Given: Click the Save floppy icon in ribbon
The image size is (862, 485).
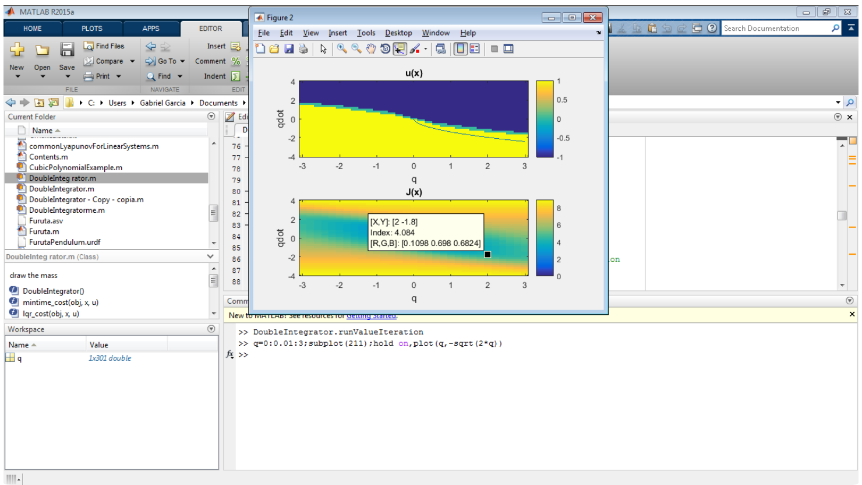Looking at the screenshot, I should point(67,50).
